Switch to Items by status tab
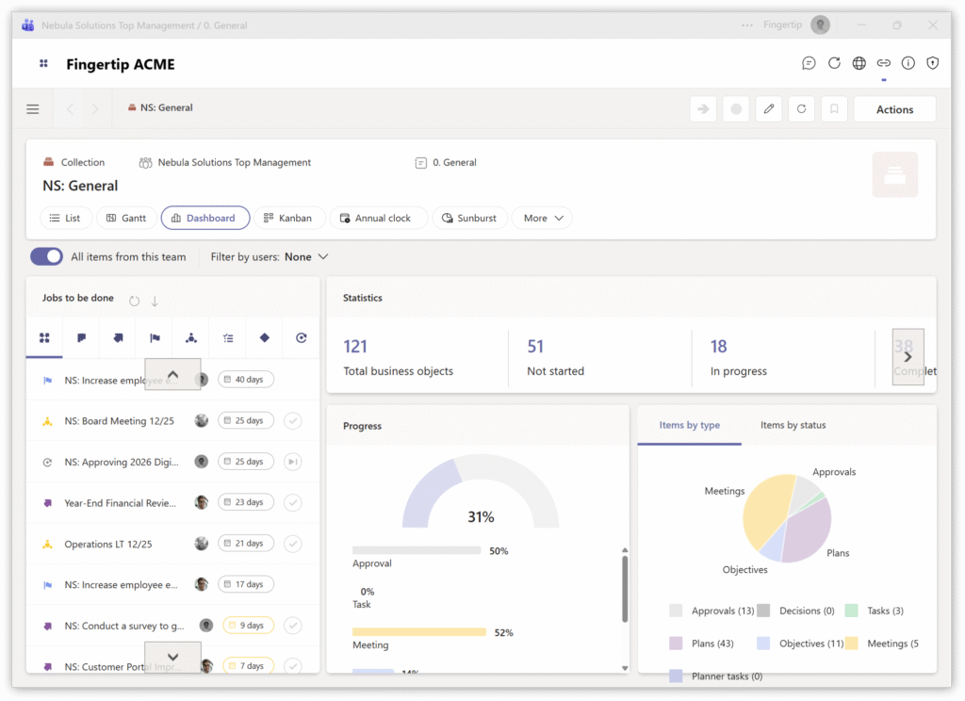 [x=793, y=425]
